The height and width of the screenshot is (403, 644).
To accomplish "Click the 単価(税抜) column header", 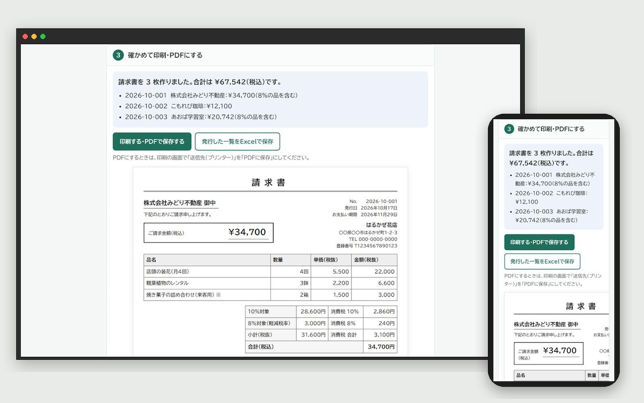I will pos(331,260).
